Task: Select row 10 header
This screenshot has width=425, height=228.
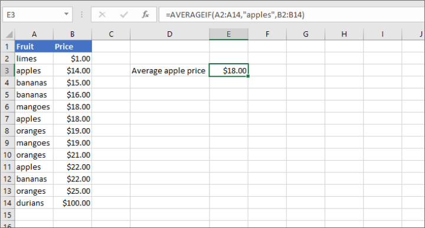Action: click(7, 155)
